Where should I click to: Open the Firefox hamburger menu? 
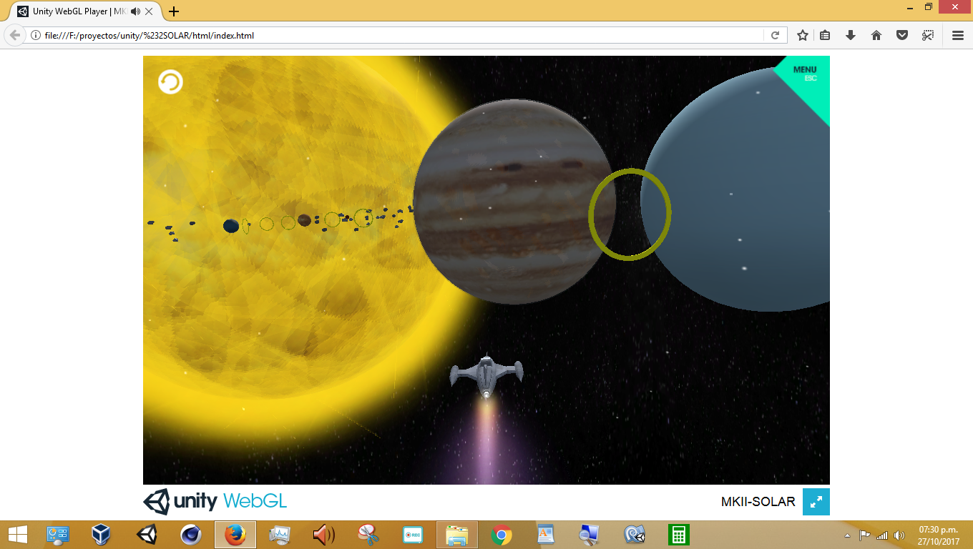(x=957, y=34)
